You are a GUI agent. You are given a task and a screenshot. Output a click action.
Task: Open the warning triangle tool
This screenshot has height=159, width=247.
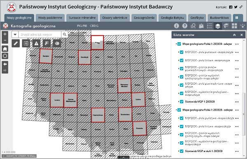tap(36, 43)
